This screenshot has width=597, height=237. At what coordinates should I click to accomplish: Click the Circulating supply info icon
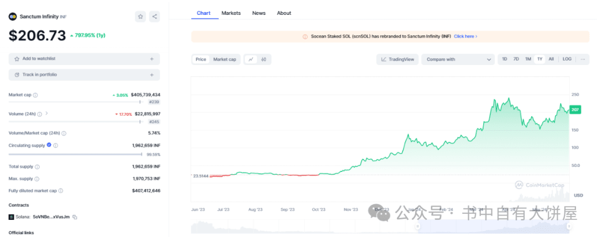tap(56, 146)
